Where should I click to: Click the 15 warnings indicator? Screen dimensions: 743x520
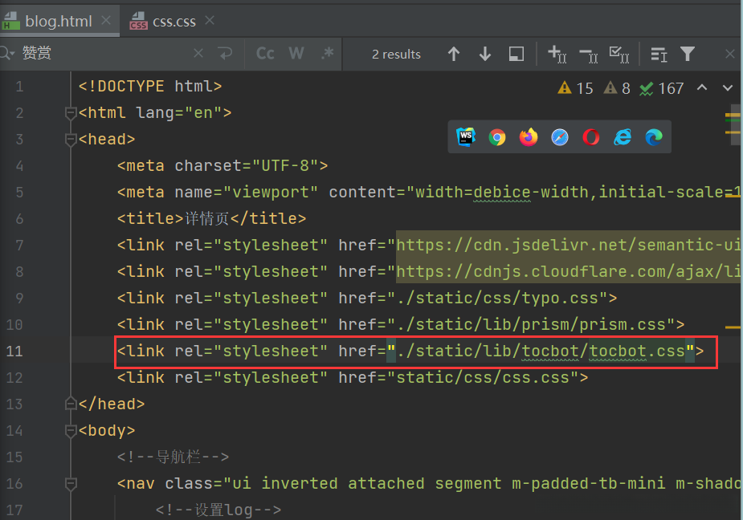click(x=575, y=88)
